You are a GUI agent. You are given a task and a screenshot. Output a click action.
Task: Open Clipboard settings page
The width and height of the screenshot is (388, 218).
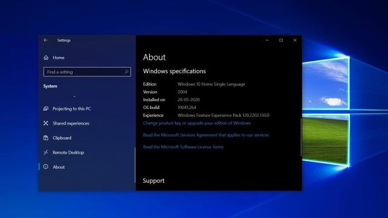(x=62, y=138)
